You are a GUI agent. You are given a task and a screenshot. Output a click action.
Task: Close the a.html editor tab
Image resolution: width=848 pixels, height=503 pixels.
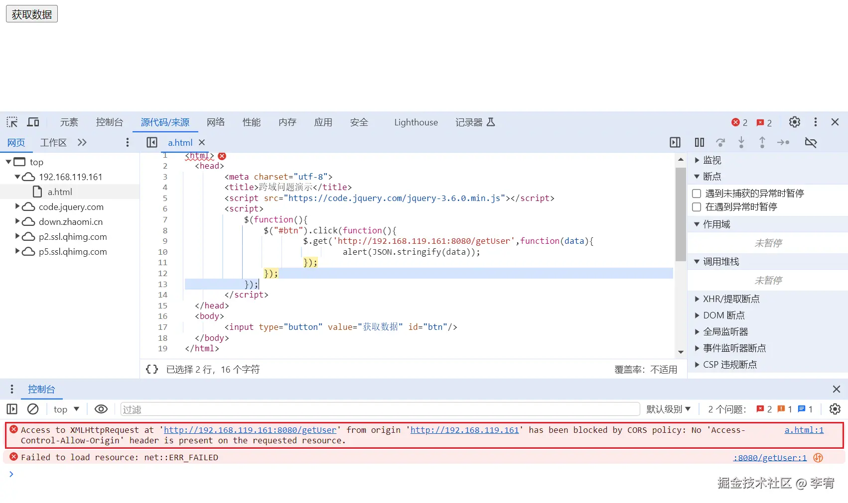pyautogui.click(x=202, y=142)
